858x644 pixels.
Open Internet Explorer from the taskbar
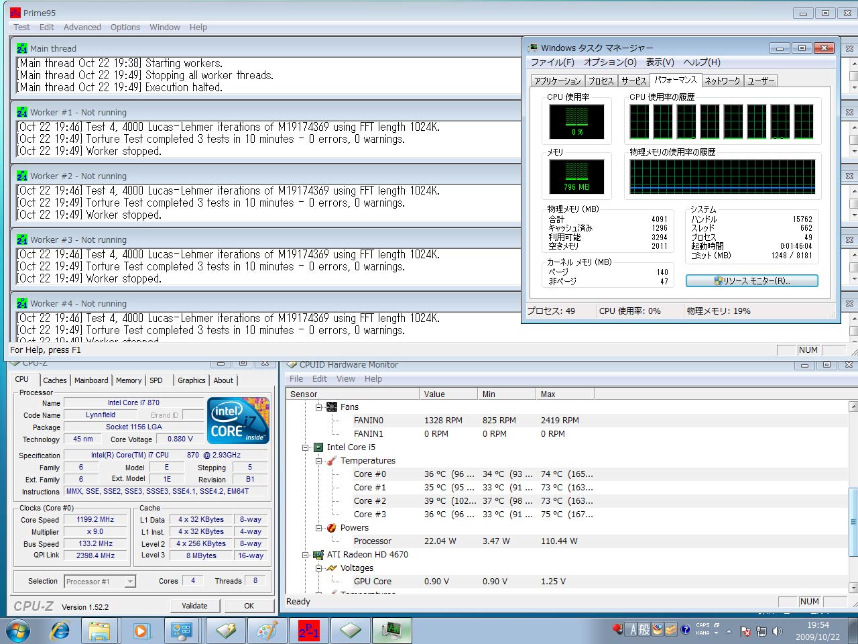coord(60,631)
